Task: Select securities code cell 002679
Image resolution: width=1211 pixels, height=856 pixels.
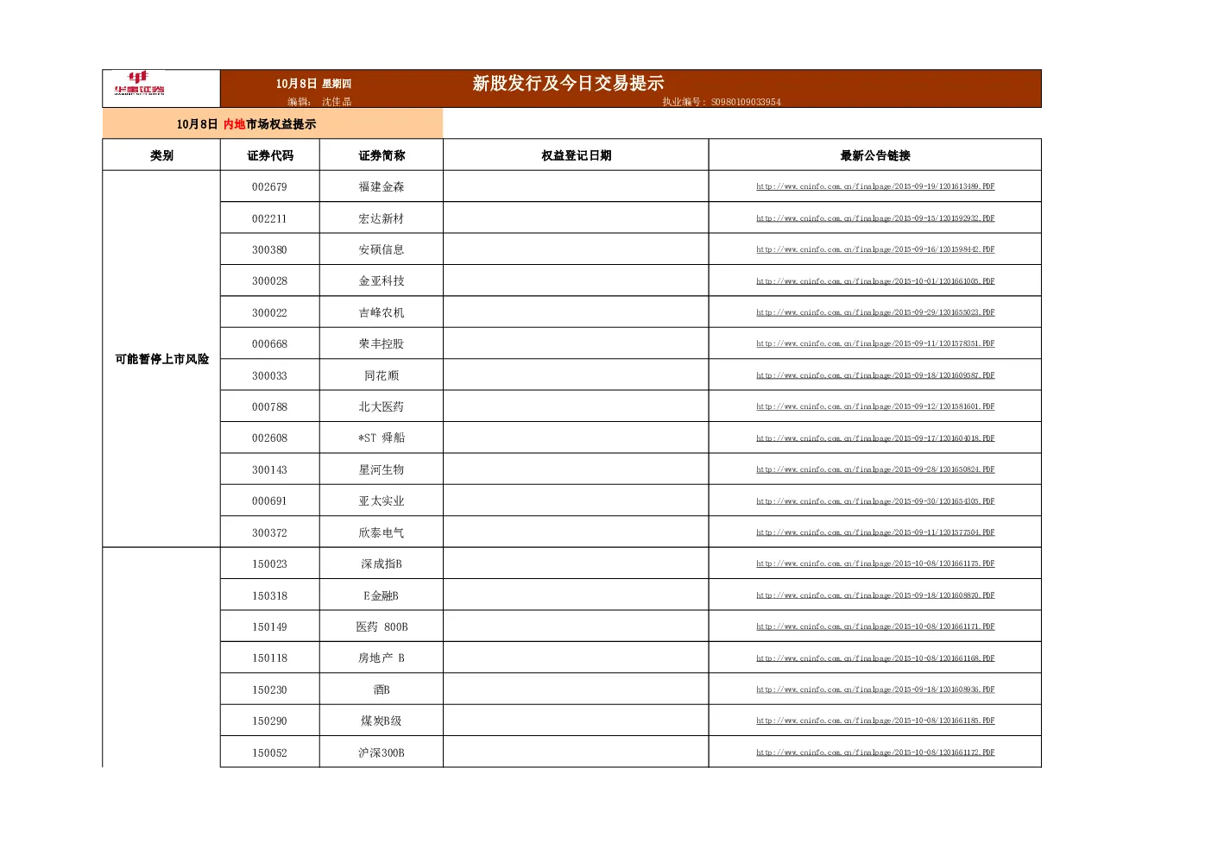Action: point(270,186)
